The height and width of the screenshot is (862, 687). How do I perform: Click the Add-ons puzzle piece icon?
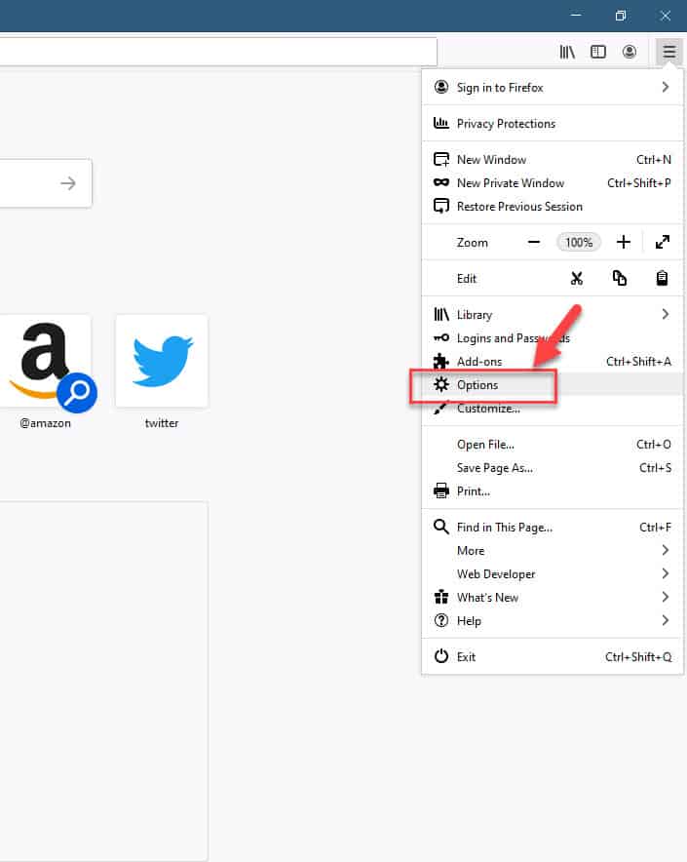pyautogui.click(x=440, y=361)
